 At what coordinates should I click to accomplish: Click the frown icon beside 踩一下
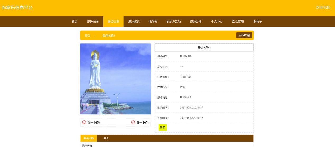click(133, 122)
